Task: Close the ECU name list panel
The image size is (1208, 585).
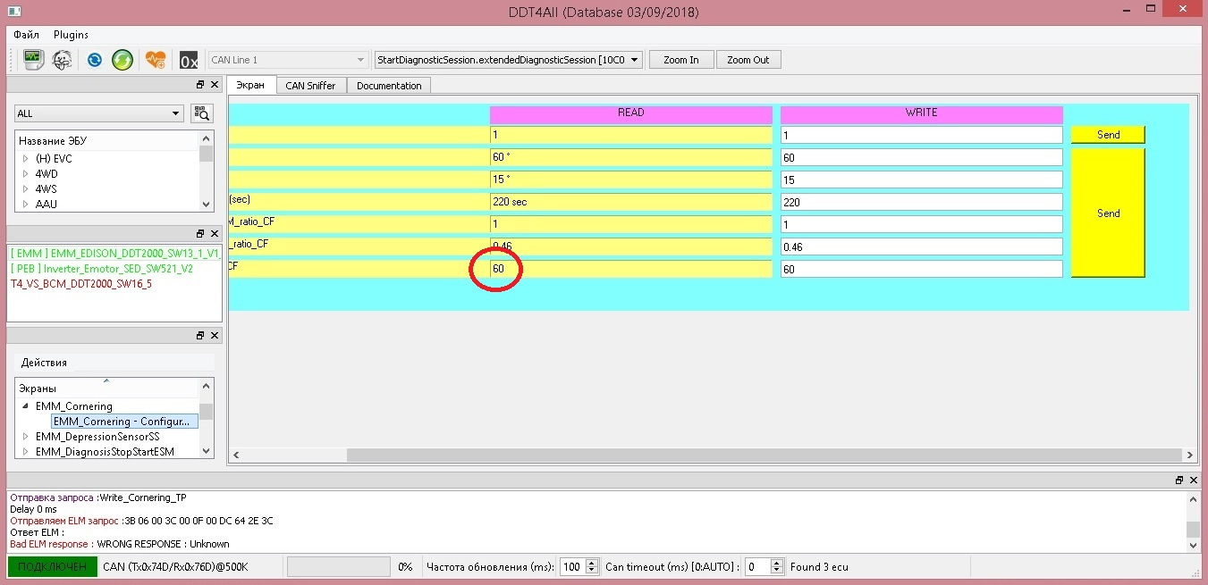Action: [215, 85]
